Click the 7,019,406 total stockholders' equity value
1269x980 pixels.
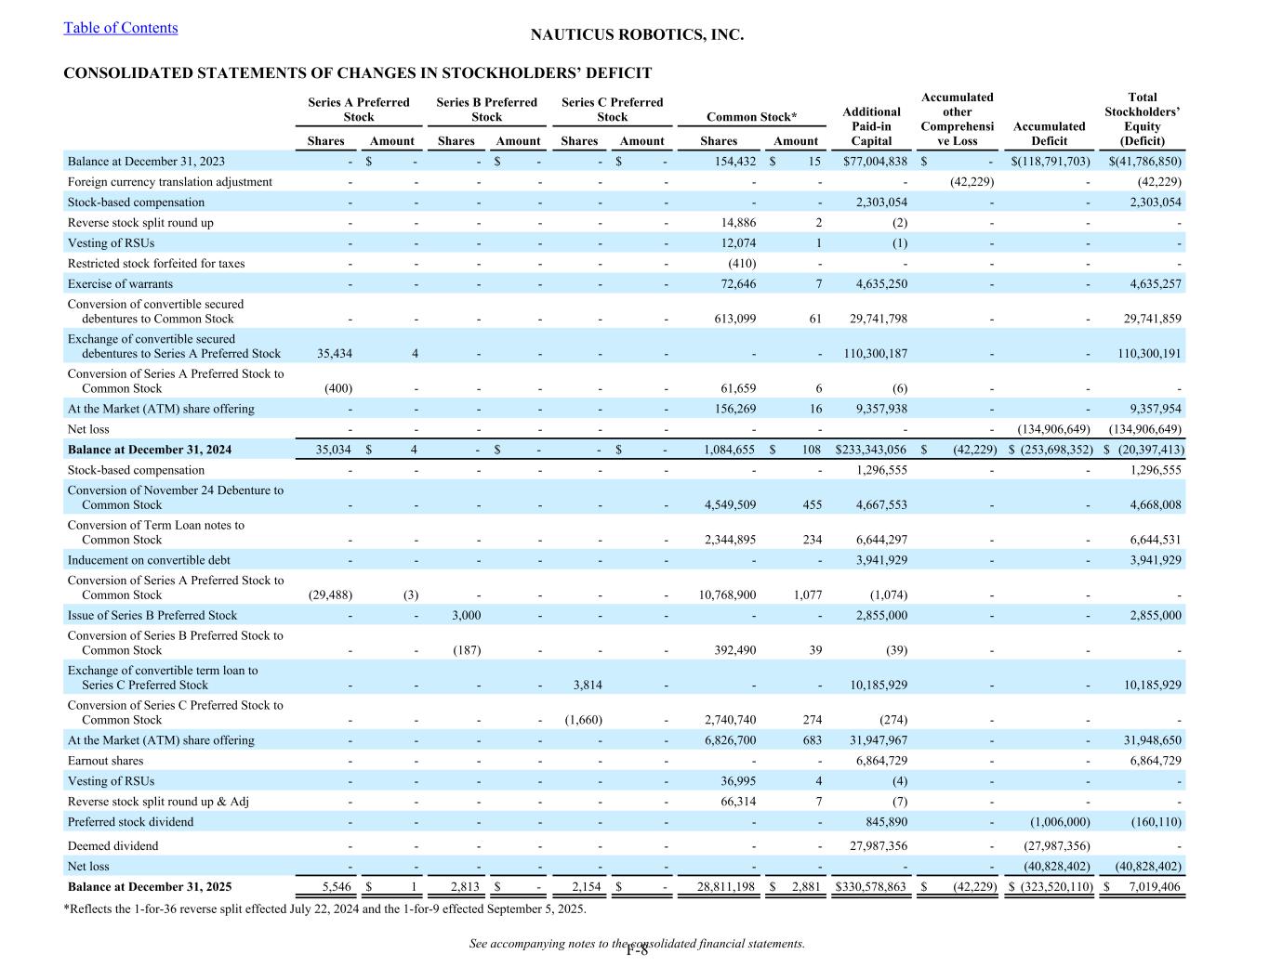(x=1148, y=887)
